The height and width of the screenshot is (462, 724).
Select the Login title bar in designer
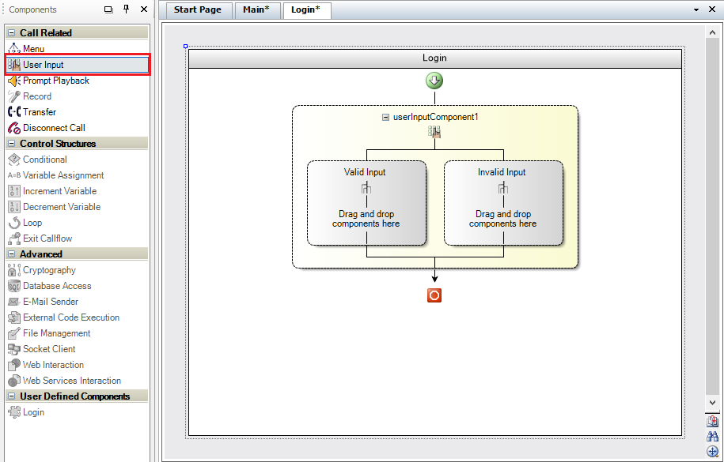click(435, 58)
